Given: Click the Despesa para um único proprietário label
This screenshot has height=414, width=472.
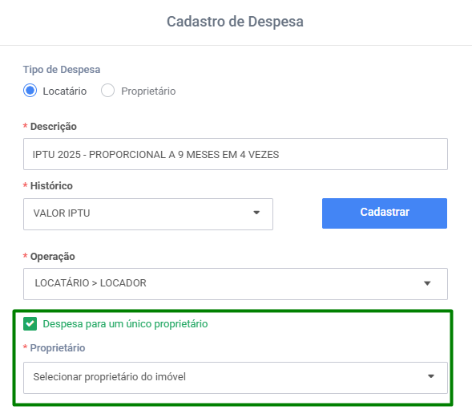Looking at the screenshot, I should click(x=125, y=324).
